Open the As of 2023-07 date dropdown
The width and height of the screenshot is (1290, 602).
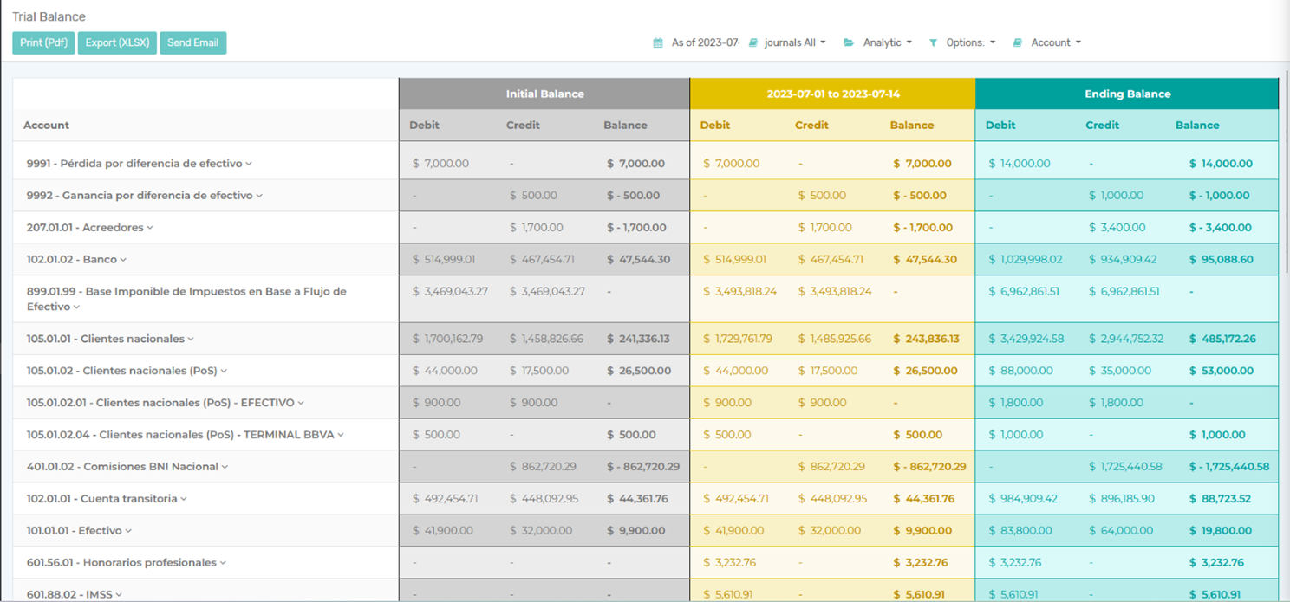pos(705,42)
